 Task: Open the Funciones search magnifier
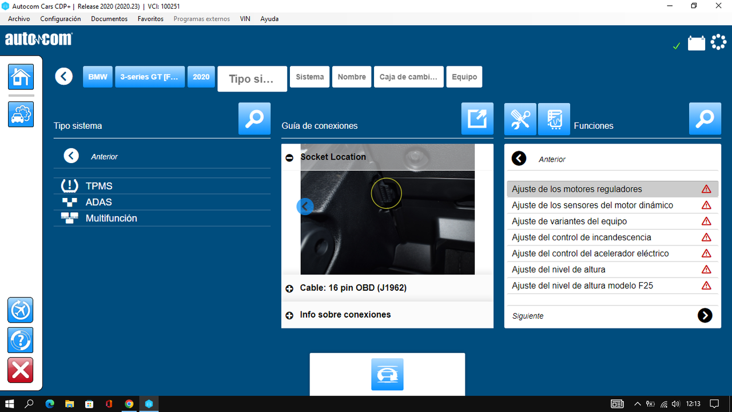[x=705, y=119]
